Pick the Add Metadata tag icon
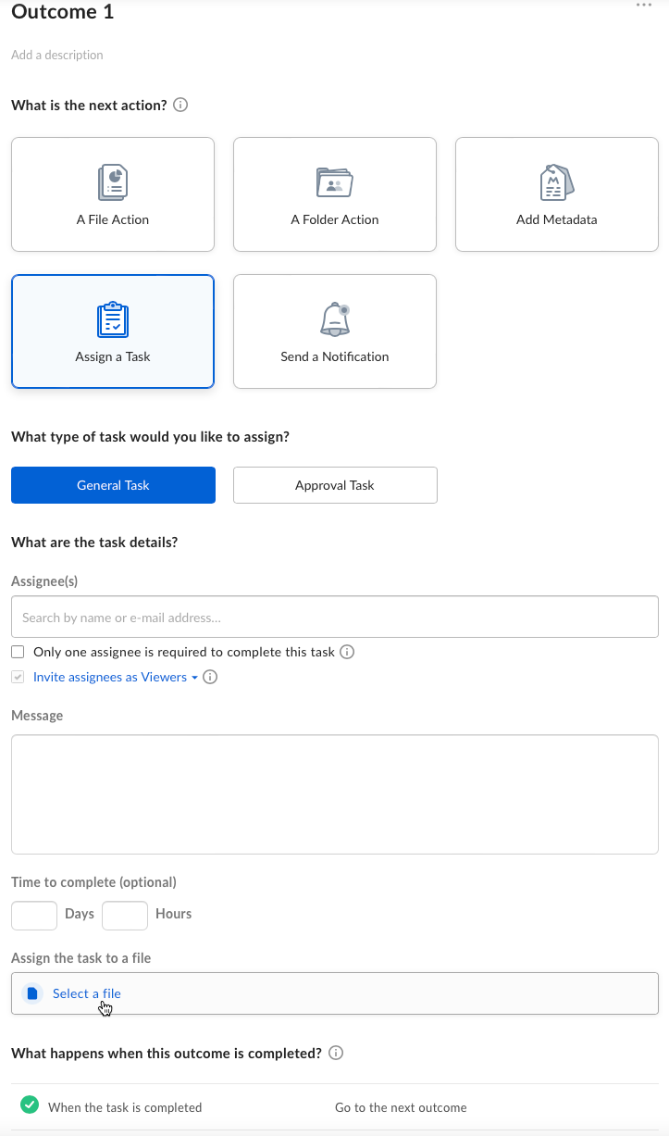This screenshot has width=669, height=1136. pyautogui.click(x=556, y=182)
